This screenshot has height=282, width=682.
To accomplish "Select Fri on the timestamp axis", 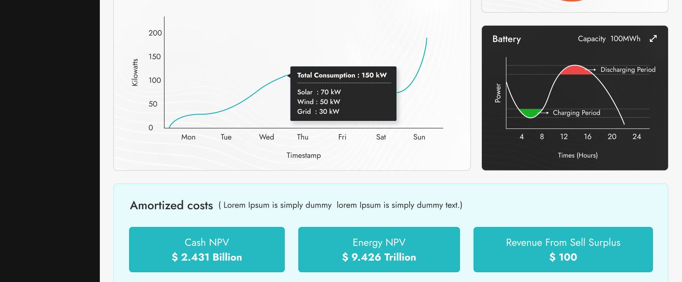I will click(x=342, y=137).
